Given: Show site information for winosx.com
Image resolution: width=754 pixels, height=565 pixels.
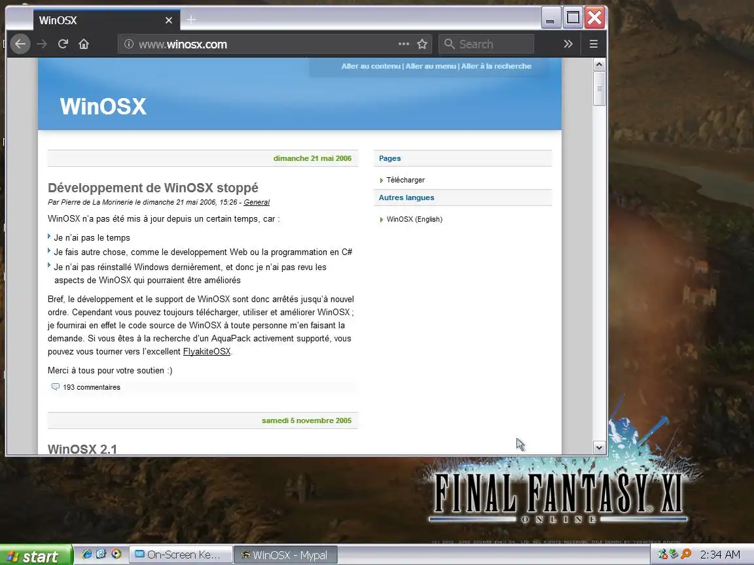Looking at the screenshot, I should 128,44.
